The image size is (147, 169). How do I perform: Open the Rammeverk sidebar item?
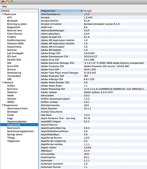click(13, 128)
